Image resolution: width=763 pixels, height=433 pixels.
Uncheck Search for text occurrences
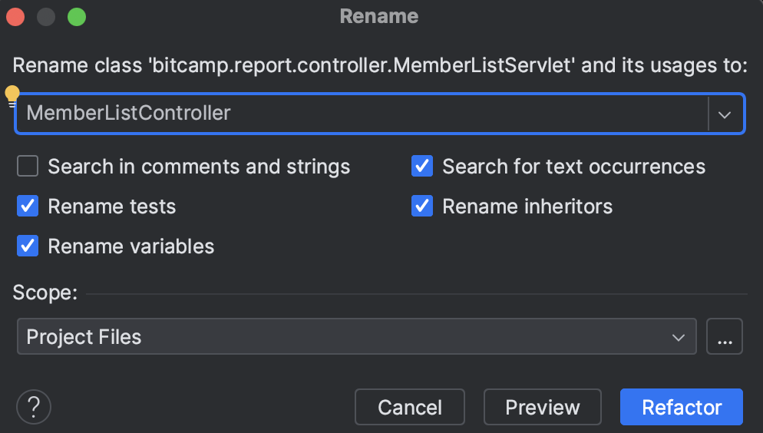click(x=422, y=167)
